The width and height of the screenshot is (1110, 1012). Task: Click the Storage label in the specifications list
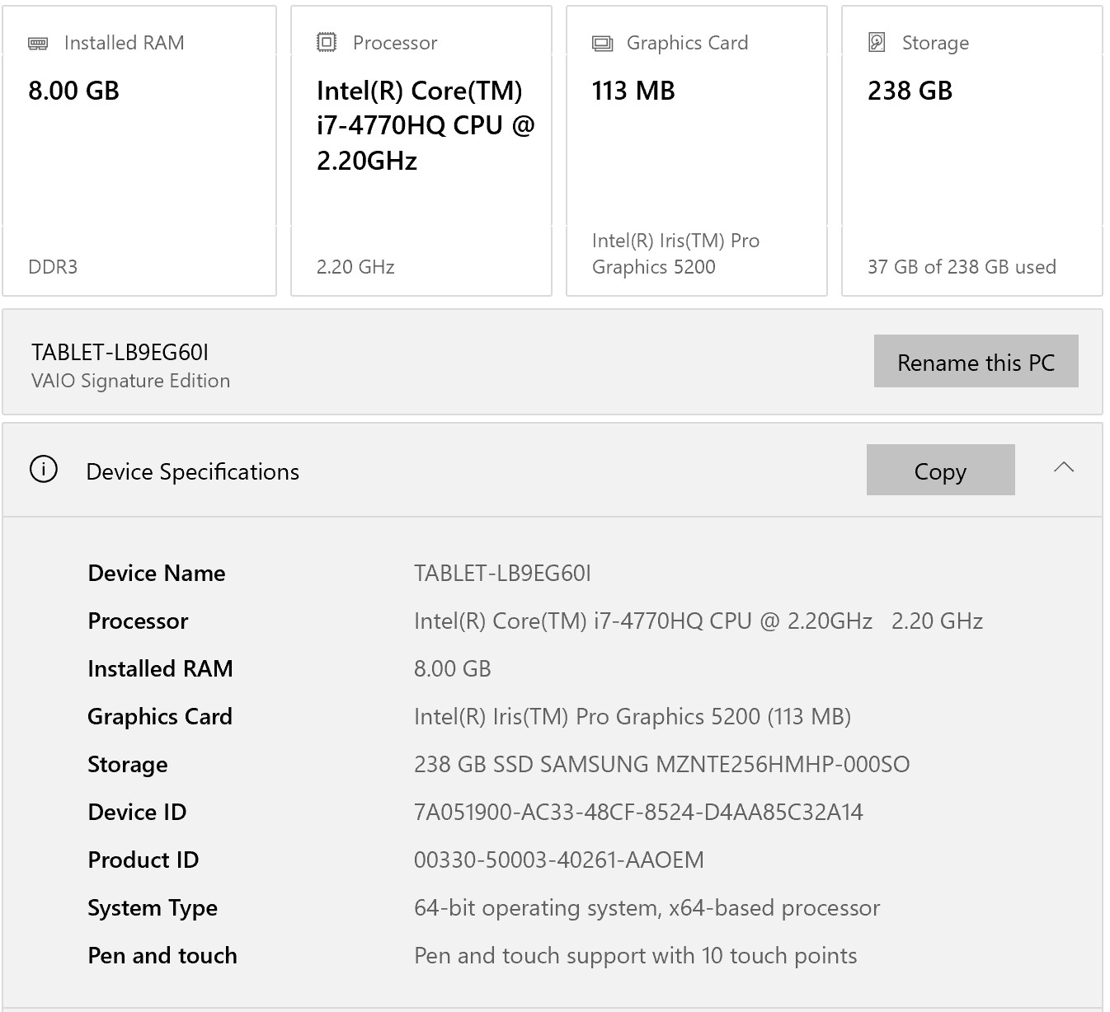128,766
